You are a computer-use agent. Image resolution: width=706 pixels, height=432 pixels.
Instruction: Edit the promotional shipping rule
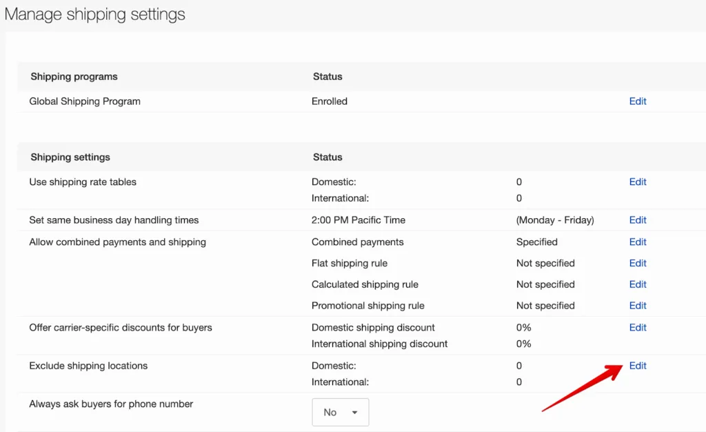coord(637,305)
